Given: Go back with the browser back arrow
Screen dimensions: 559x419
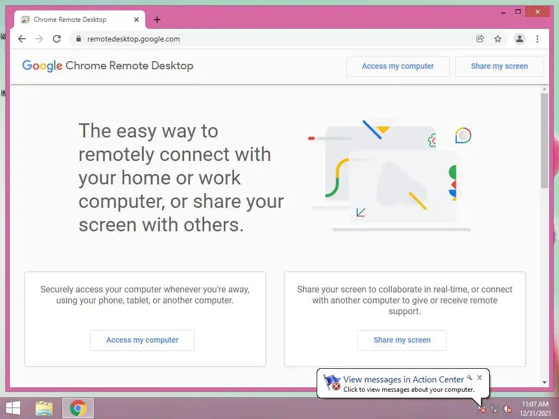Looking at the screenshot, I should [x=22, y=39].
